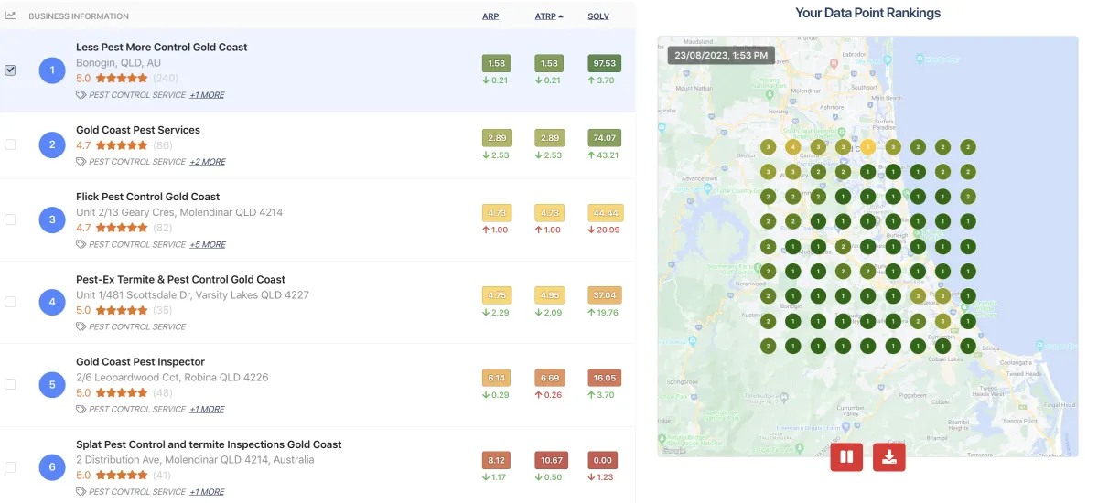Expand +1 MORE categories for Splat Pest Control

tap(207, 492)
